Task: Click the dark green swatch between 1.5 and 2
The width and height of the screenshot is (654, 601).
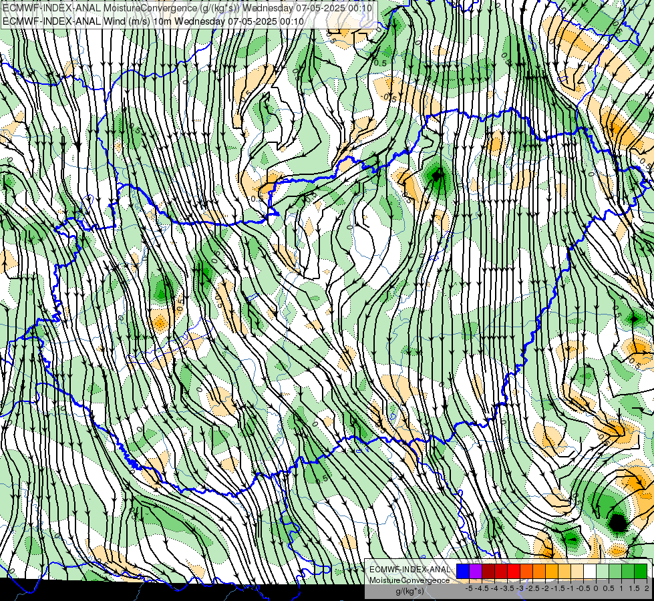Action: pos(641,571)
